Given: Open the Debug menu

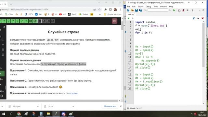Looking at the screenshot, I should (x=148, y=6).
